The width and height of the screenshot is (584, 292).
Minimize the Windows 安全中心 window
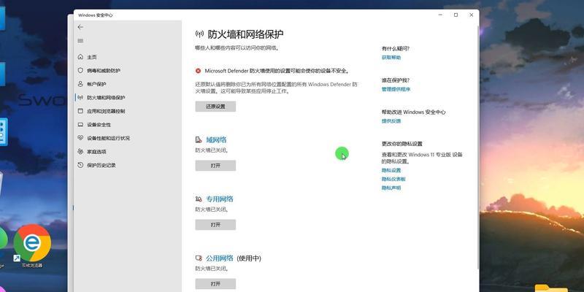pos(440,15)
